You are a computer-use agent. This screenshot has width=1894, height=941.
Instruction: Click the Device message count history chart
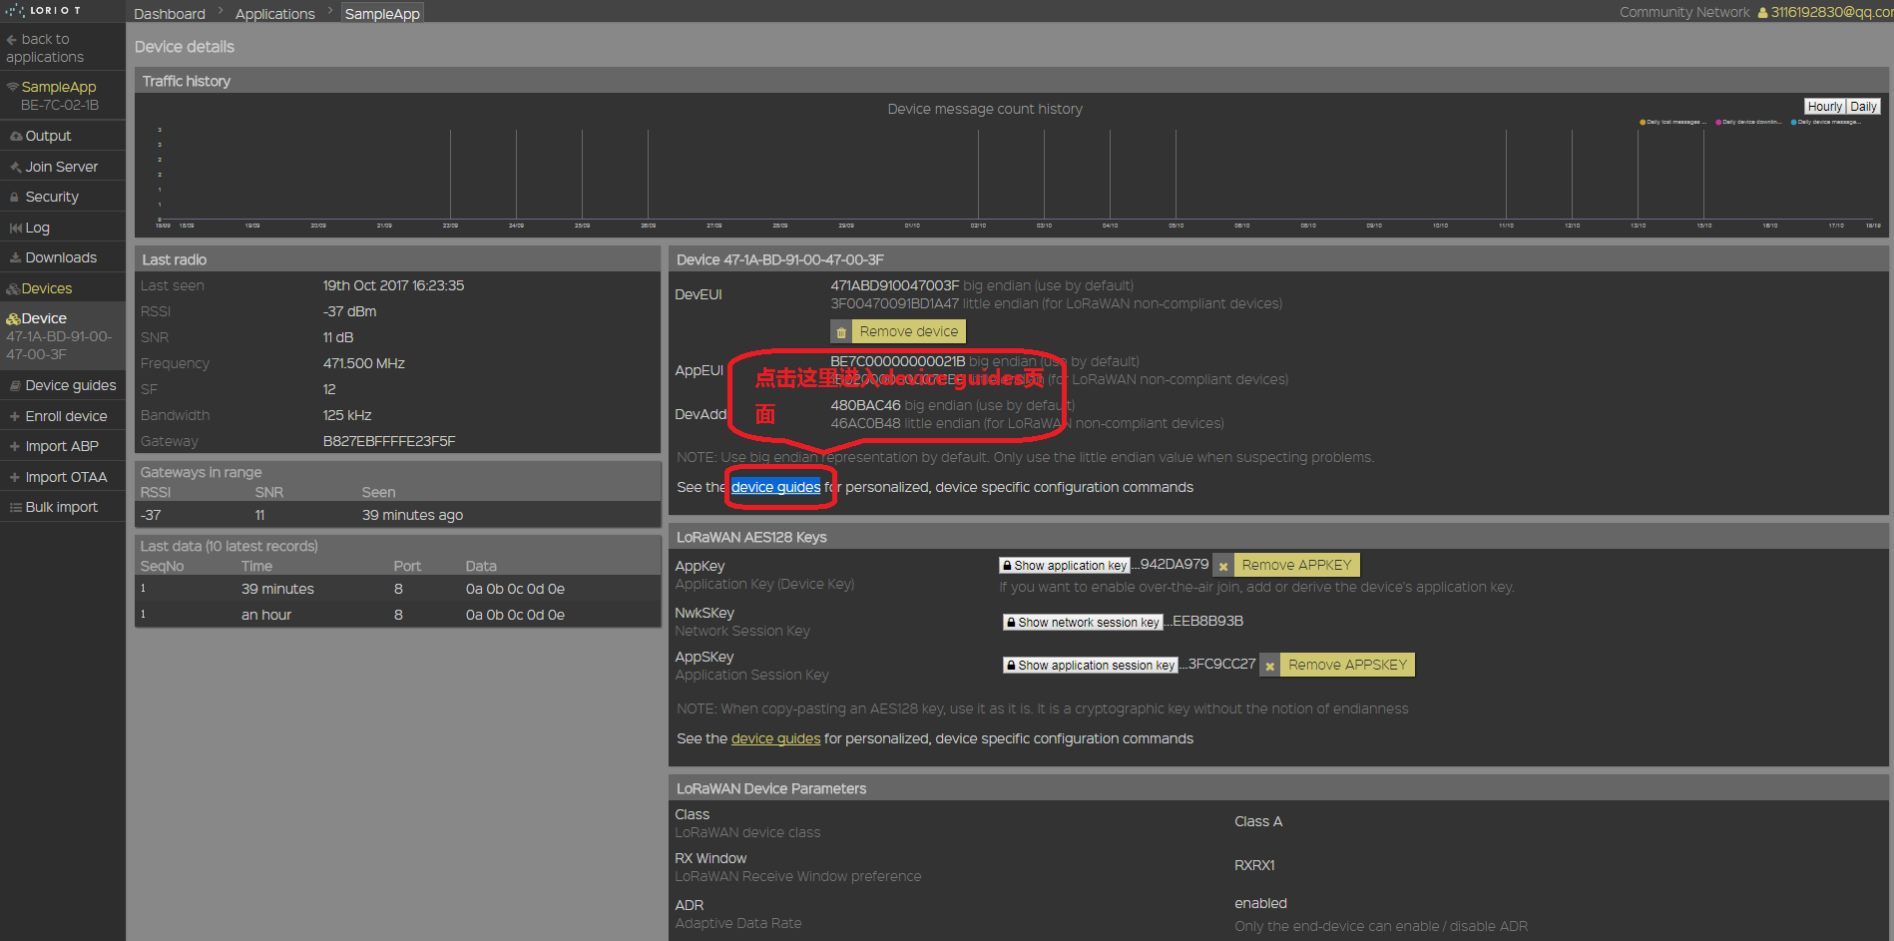(x=1011, y=165)
